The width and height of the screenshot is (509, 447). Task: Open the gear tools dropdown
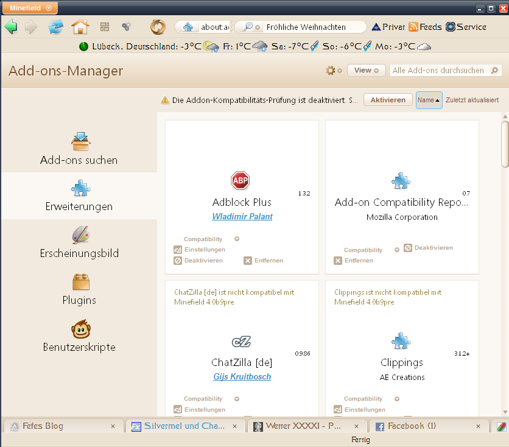(334, 71)
